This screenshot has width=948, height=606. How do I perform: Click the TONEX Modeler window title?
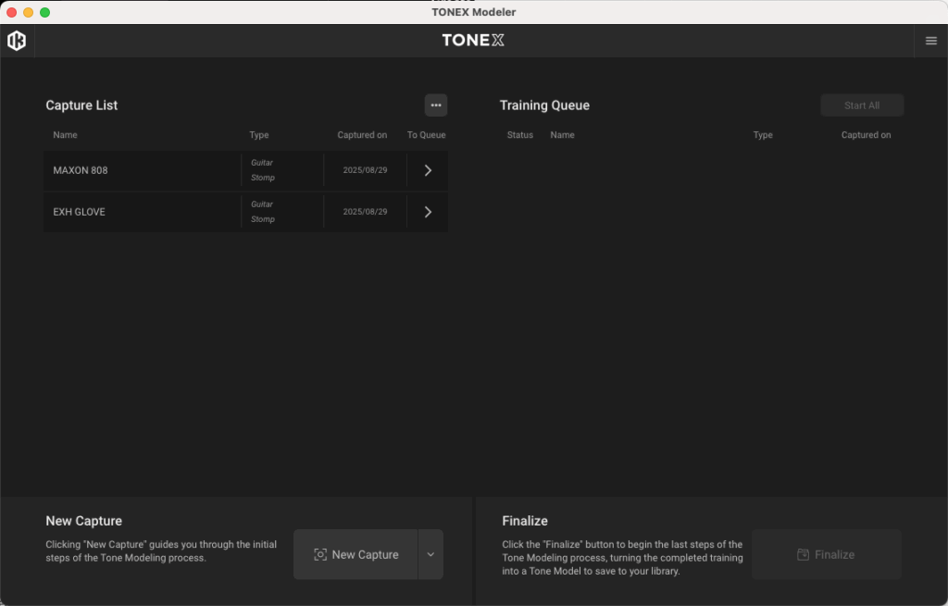(474, 12)
